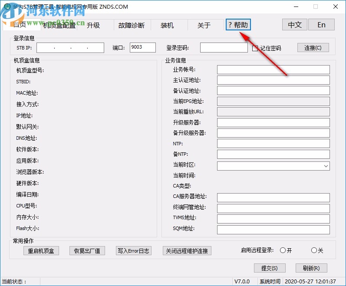Click the 当前状态 status label
Screen dimensions: 346x286
[14, 282]
